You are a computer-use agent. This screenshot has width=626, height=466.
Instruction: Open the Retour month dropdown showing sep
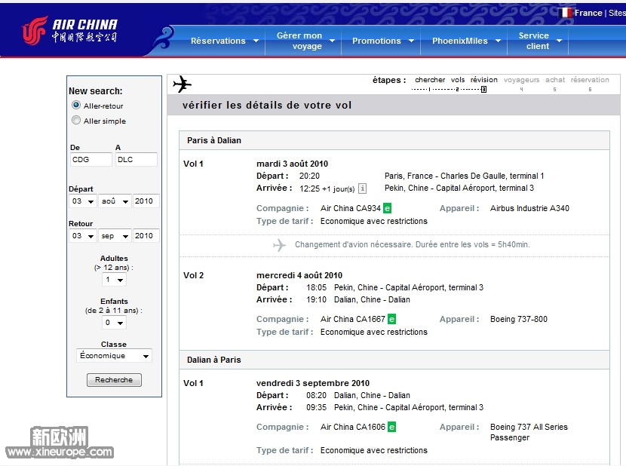(115, 236)
